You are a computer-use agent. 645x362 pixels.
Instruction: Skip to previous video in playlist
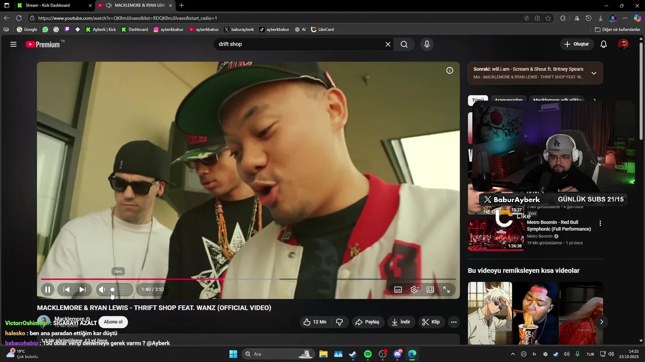pos(67,290)
